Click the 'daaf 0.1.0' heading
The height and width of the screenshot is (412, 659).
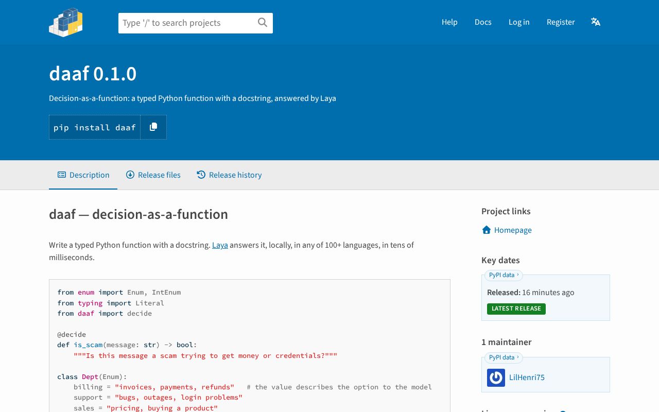[x=93, y=74]
